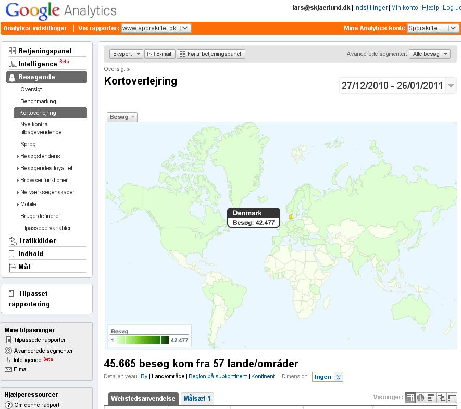
Task: Switch to pie chart view icon
Action: pos(421,398)
